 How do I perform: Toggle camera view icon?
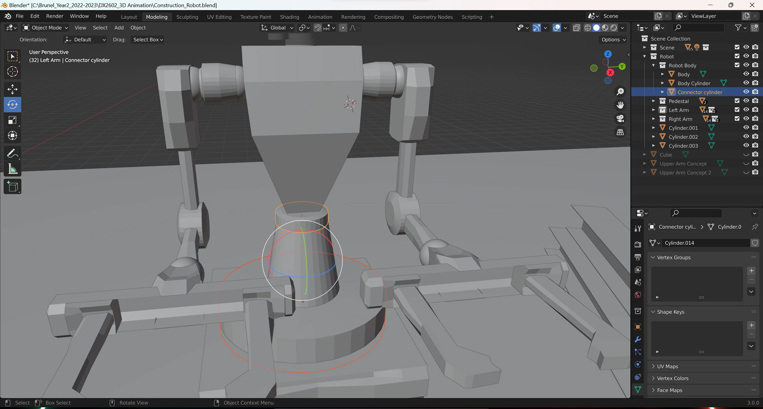[x=620, y=119]
